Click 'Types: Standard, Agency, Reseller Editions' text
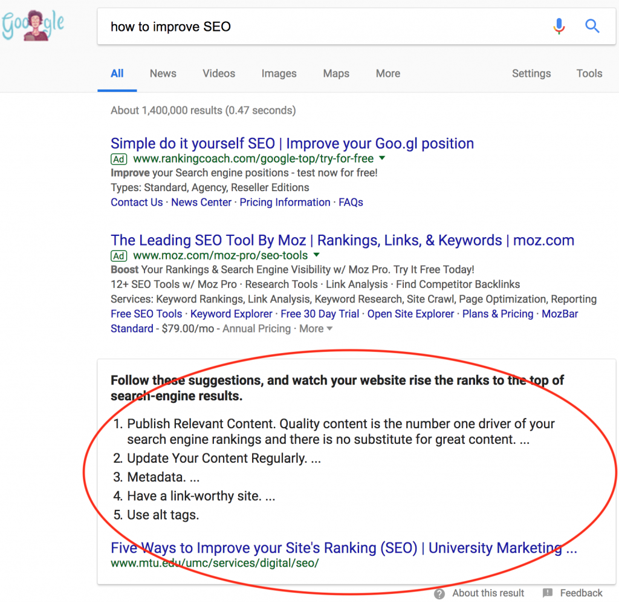 tap(210, 187)
